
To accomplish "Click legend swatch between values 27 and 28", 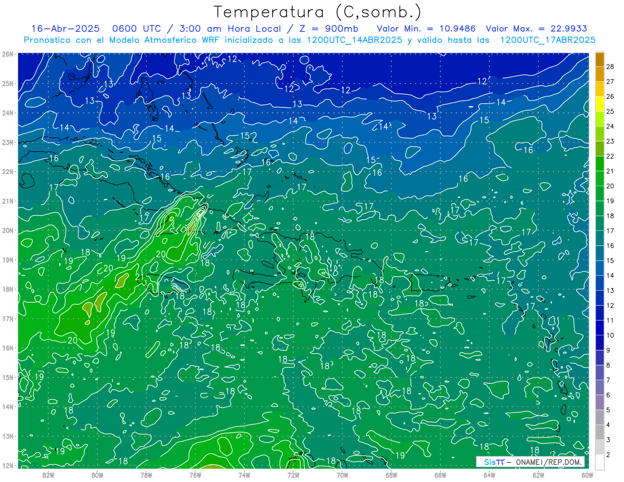I will click(600, 74).
